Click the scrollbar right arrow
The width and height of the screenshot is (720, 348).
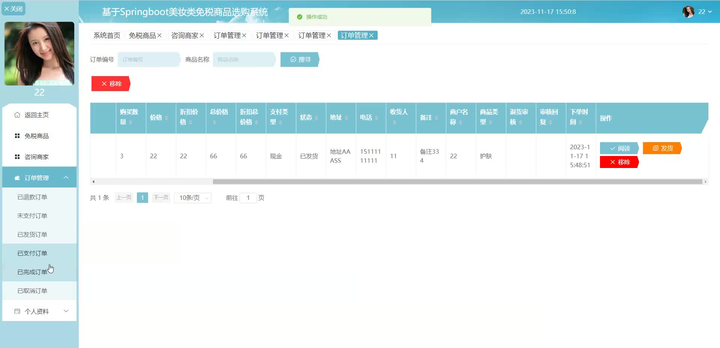coord(705,181)
